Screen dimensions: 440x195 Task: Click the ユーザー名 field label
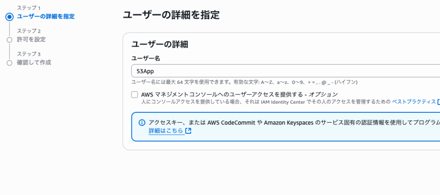[x=146, y=58]
